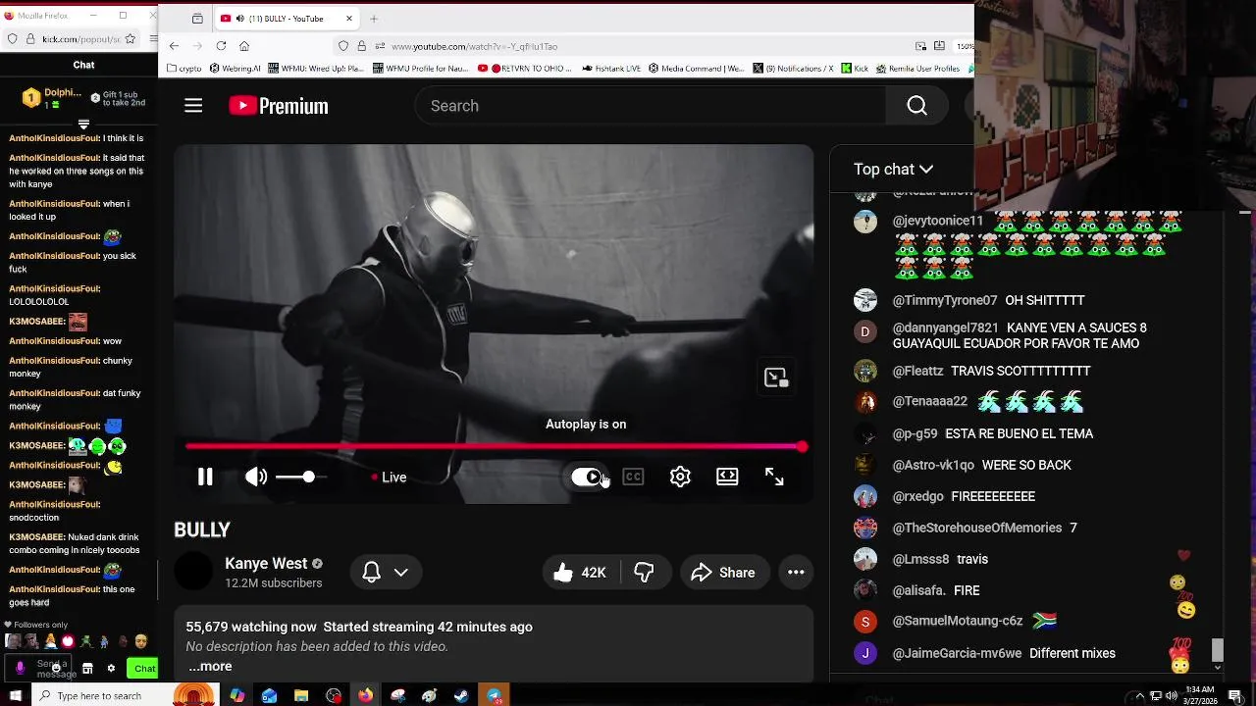Click the YouTube search magnifier button

click(916, 106)
